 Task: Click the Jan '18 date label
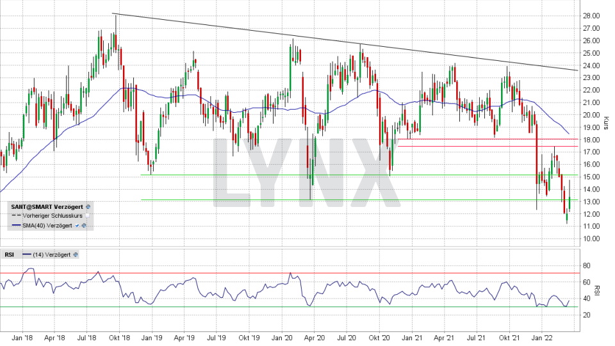click(22, 338)
